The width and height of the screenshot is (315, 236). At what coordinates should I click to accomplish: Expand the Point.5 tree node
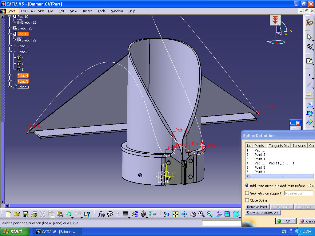click(x=10, y=81)
